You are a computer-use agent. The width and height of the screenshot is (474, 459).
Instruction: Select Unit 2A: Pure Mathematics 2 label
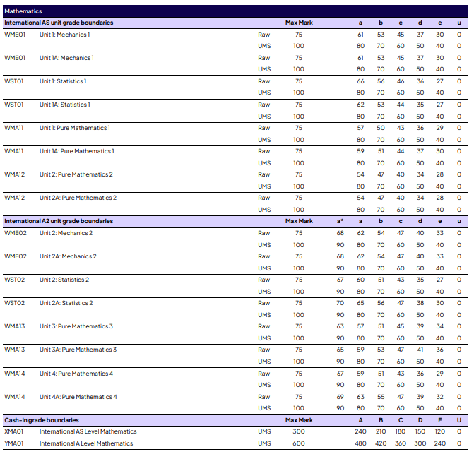click(x=78, y=198)
